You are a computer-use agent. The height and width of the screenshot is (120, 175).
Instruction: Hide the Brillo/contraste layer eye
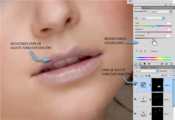point(135,99)
